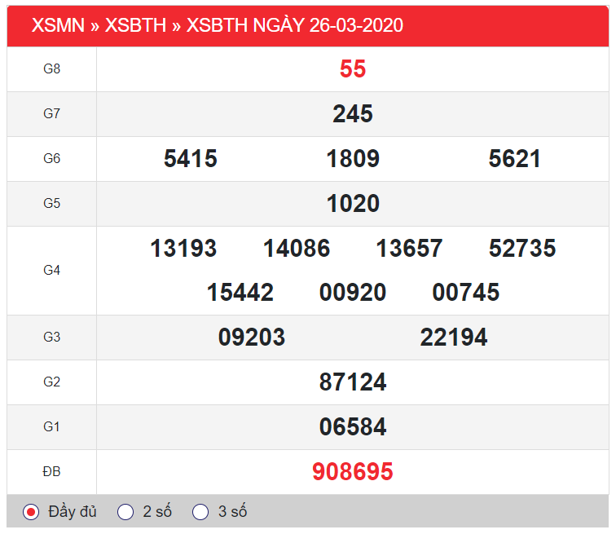The image size is (616, 534).
Task: Switch to the "3 số" display option
Action: click(x=200, y=512)
